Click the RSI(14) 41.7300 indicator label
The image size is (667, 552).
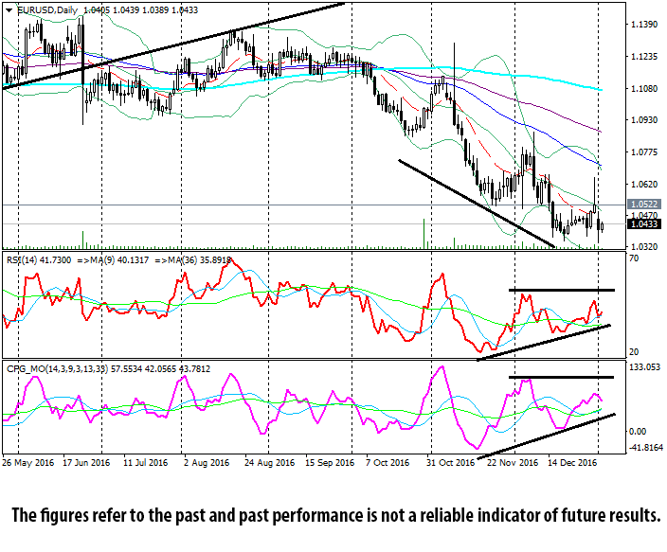point(39,259)
